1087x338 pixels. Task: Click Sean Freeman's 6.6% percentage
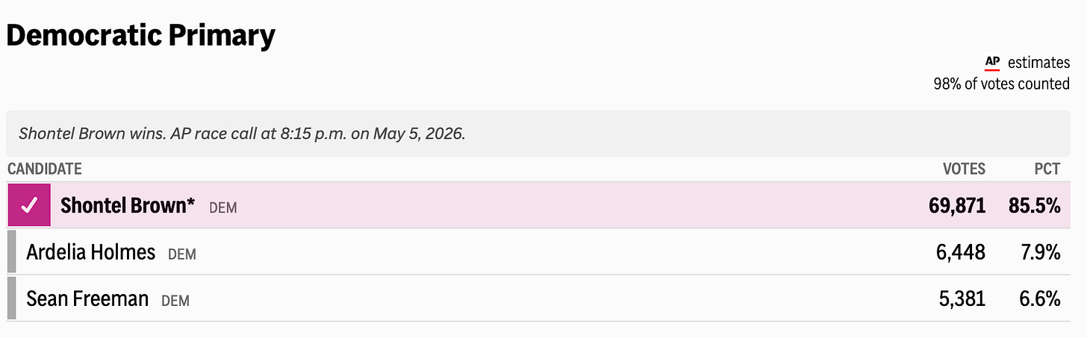point(1039,299)
